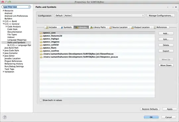
Task: Open the Builders properties page
Action: [x=8, y=18]
